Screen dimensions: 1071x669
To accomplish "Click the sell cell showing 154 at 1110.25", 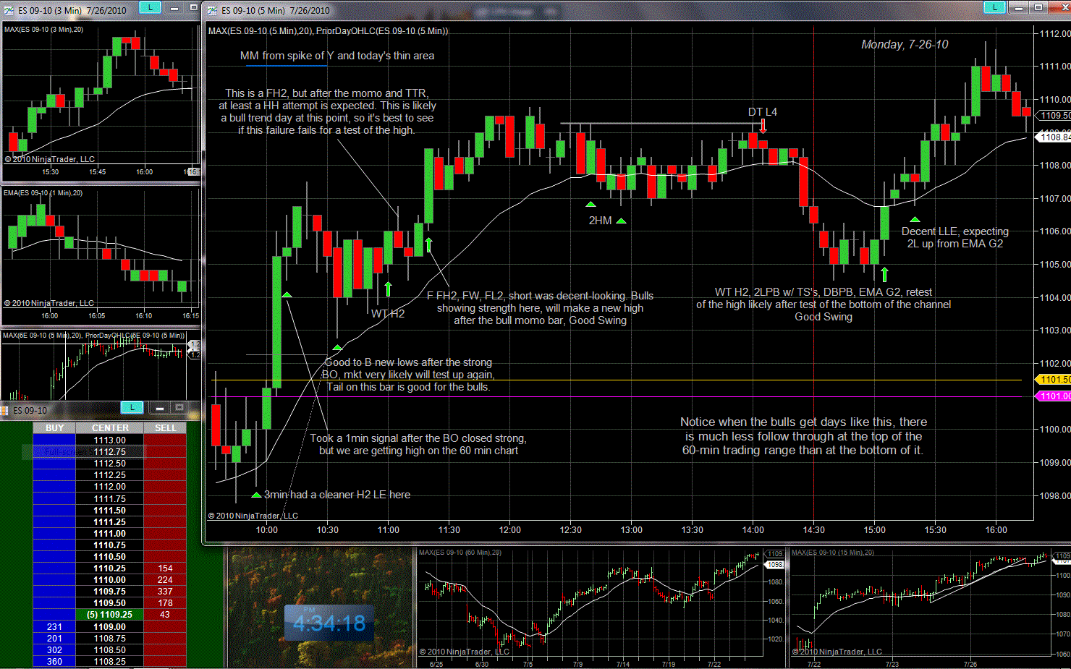I will pyautogui.click(x=165, y=568).
